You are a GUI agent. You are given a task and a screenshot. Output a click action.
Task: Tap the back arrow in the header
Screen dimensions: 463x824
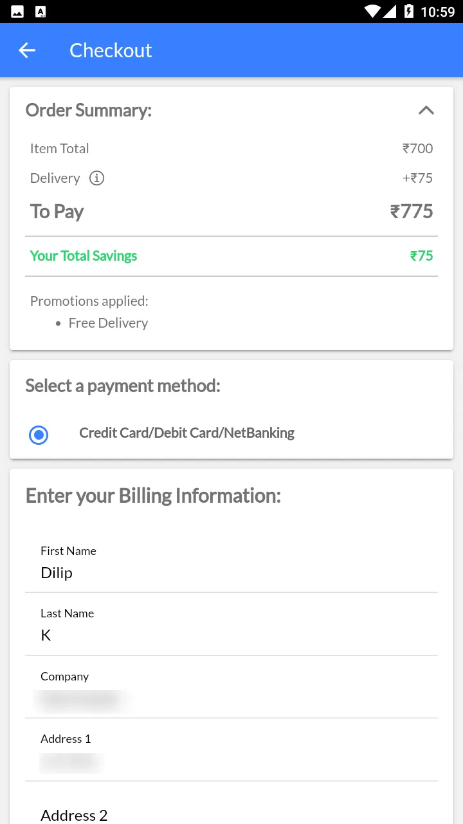click(x=27, y=50)
